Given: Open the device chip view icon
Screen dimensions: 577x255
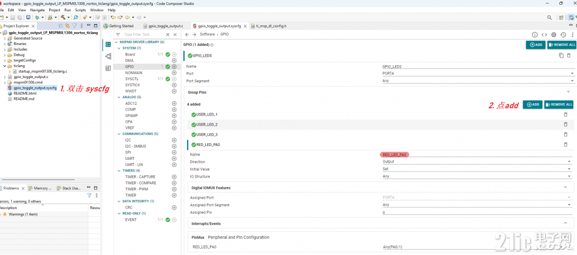Looking at the screenshot, I should tap(554, 35).
